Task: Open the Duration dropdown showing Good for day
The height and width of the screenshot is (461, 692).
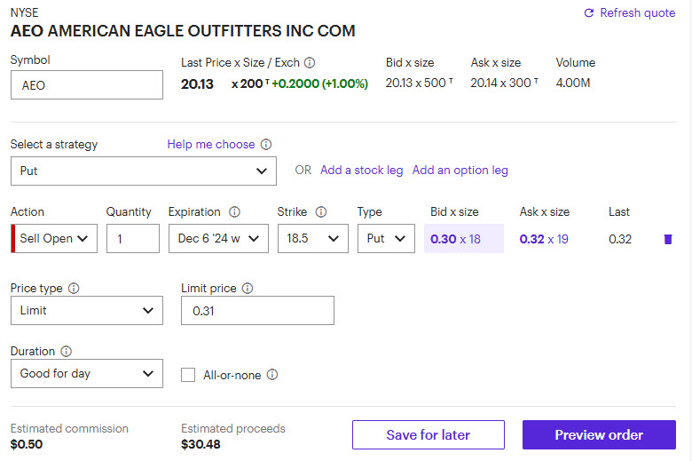Action: click(x=86, y=374)
